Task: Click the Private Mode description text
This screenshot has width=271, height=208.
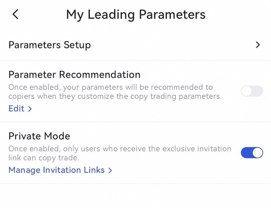Action: click(120, 153)
